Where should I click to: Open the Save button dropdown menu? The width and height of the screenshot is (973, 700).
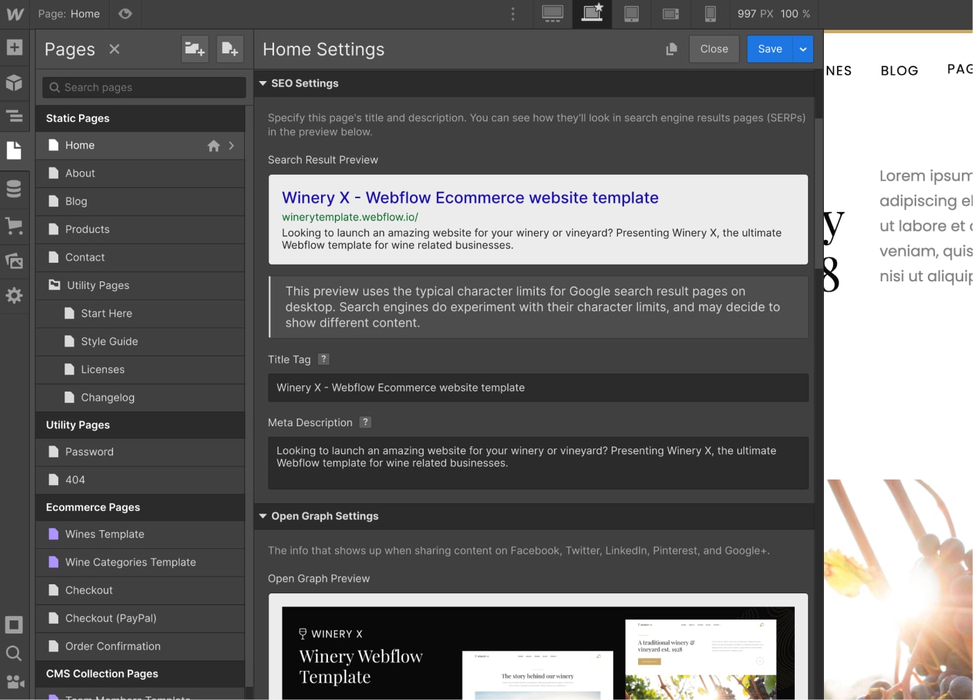(802, 49)
